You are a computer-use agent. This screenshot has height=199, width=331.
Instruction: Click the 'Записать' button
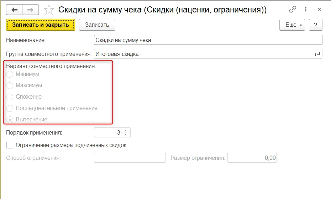click(97, 25)
